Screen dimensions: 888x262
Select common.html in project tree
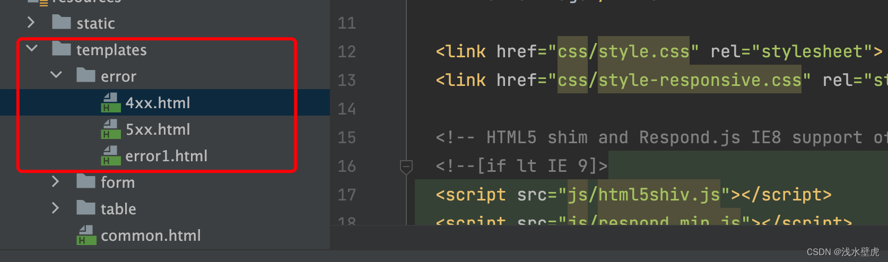[151, 235]
